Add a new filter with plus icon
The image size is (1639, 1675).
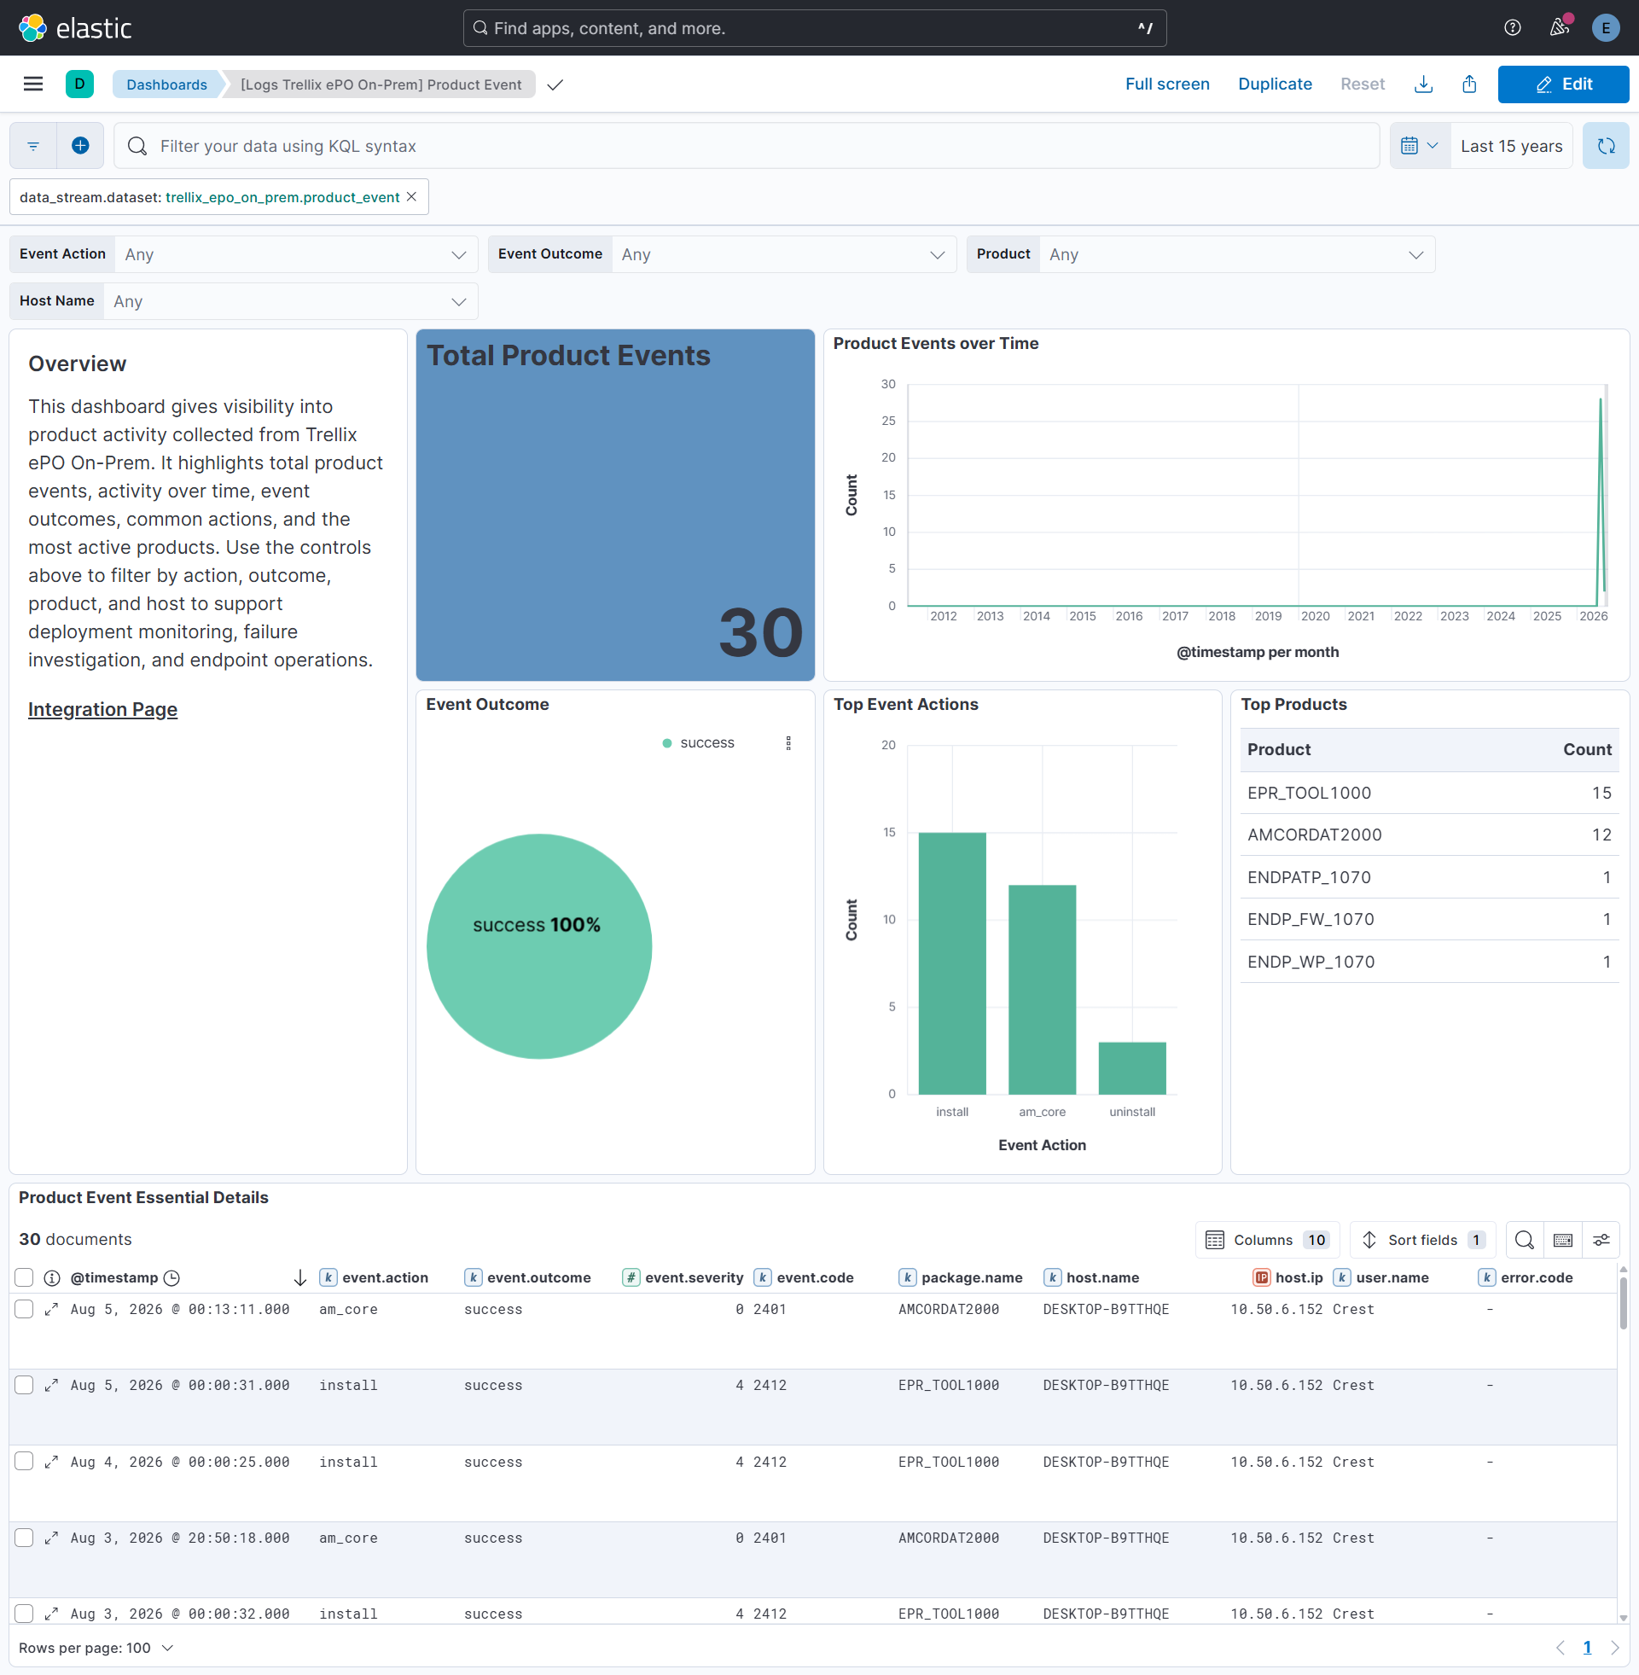click(x=80, y=145)
